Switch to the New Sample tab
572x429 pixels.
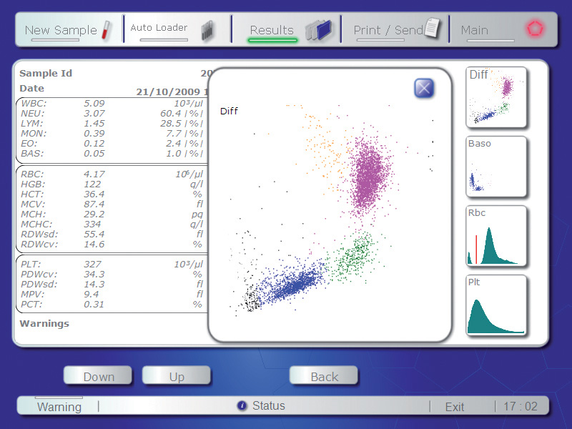[x=60, y=30]
